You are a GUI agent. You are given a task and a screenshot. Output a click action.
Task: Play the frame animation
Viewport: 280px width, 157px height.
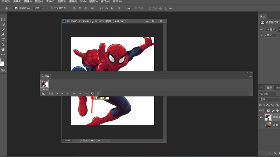(74, 94)
